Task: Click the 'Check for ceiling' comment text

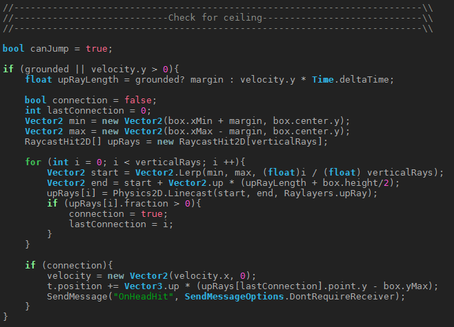Action: pos(215,18)
